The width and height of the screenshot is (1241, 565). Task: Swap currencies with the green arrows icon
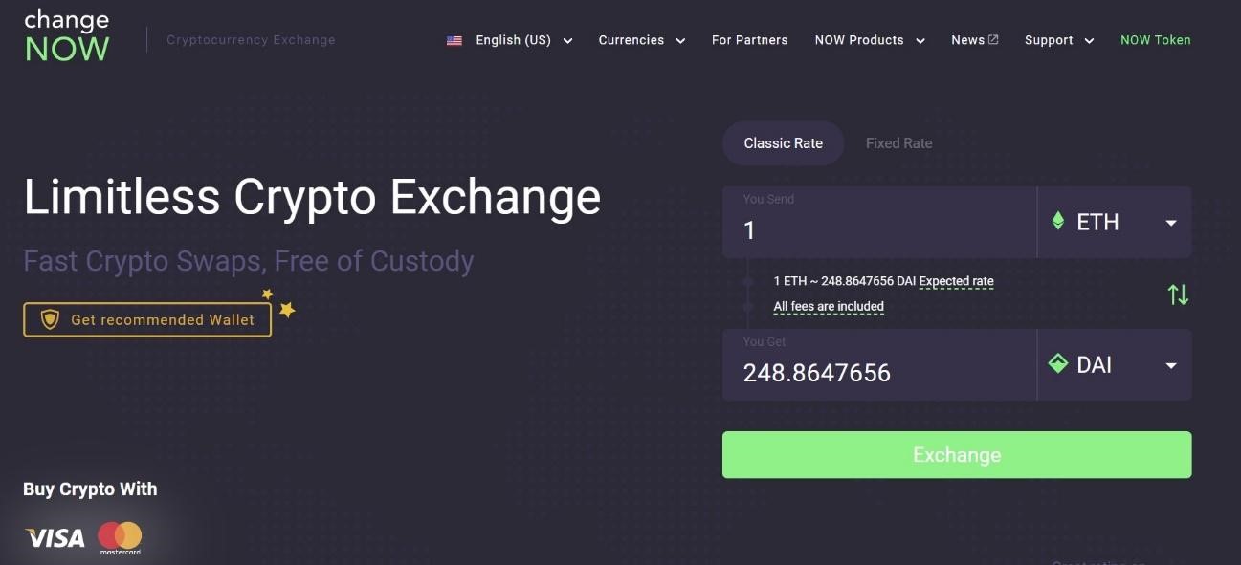pyautogui.click(x=1178, y=294)
